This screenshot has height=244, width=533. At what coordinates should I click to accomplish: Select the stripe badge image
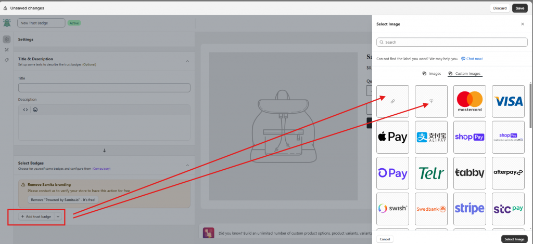pos(469,209)
